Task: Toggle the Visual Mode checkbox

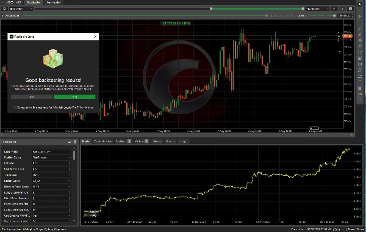Action: (x=3, y=16)
